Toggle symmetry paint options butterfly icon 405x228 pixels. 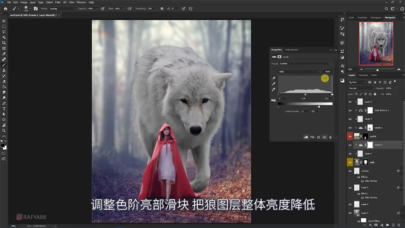click(190, 8)
